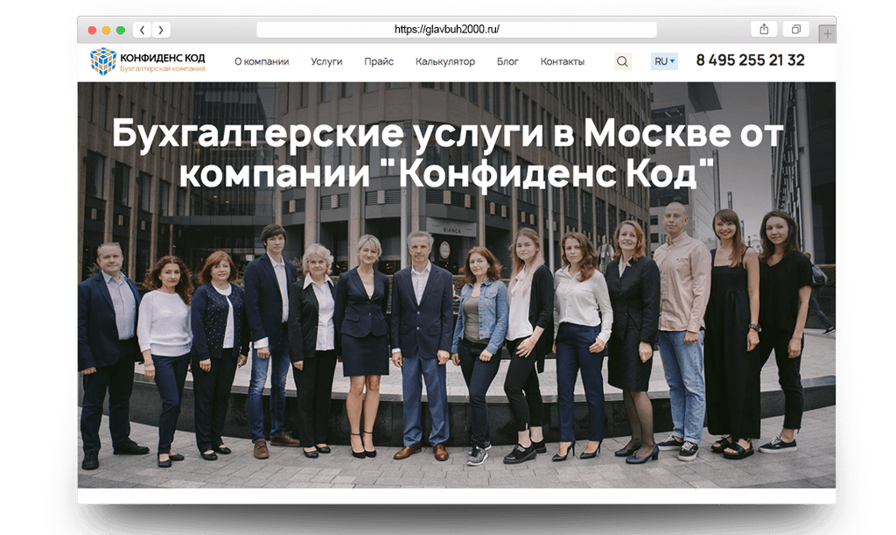Click the Бухгалтерская компания tagline
Screen dimensions: 896x535
click(162, 69)
